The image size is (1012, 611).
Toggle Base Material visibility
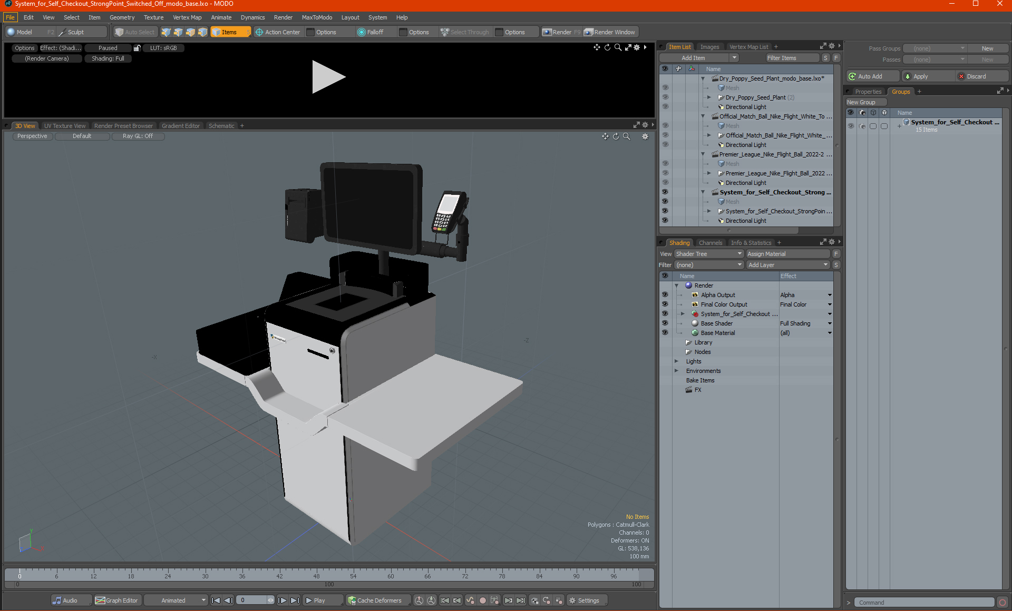(x=665, y=333)
